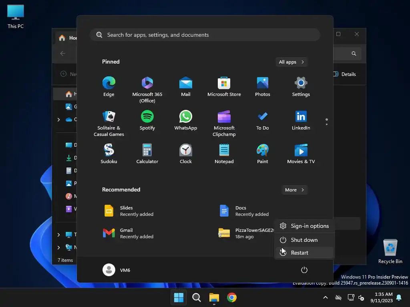Open the Paint app
This screenshot has height=307, width=410.
(263, 154)
